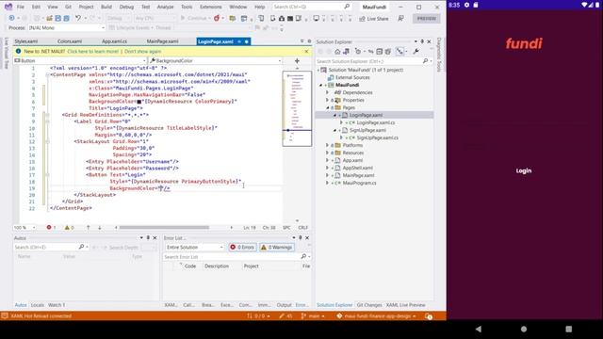Select MauiProgram.cs in Solution Explorer
603x339 pixels.
pyautogui.click(x=359, y=183)
